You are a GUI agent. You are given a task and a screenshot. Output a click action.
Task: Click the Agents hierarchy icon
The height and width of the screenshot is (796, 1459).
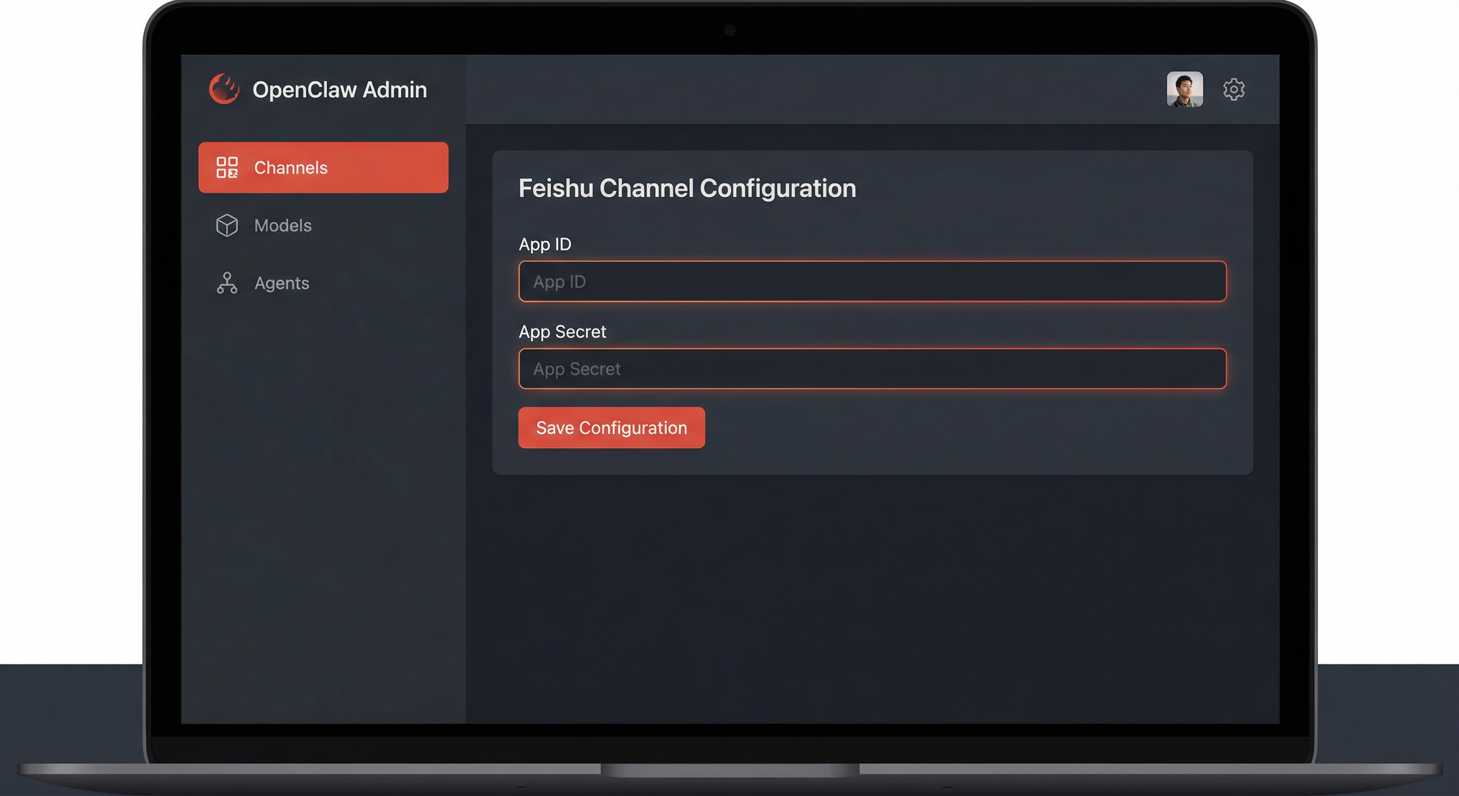tap(227, 283)
